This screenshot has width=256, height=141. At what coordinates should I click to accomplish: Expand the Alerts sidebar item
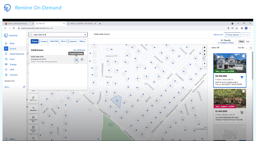point(24,139)
